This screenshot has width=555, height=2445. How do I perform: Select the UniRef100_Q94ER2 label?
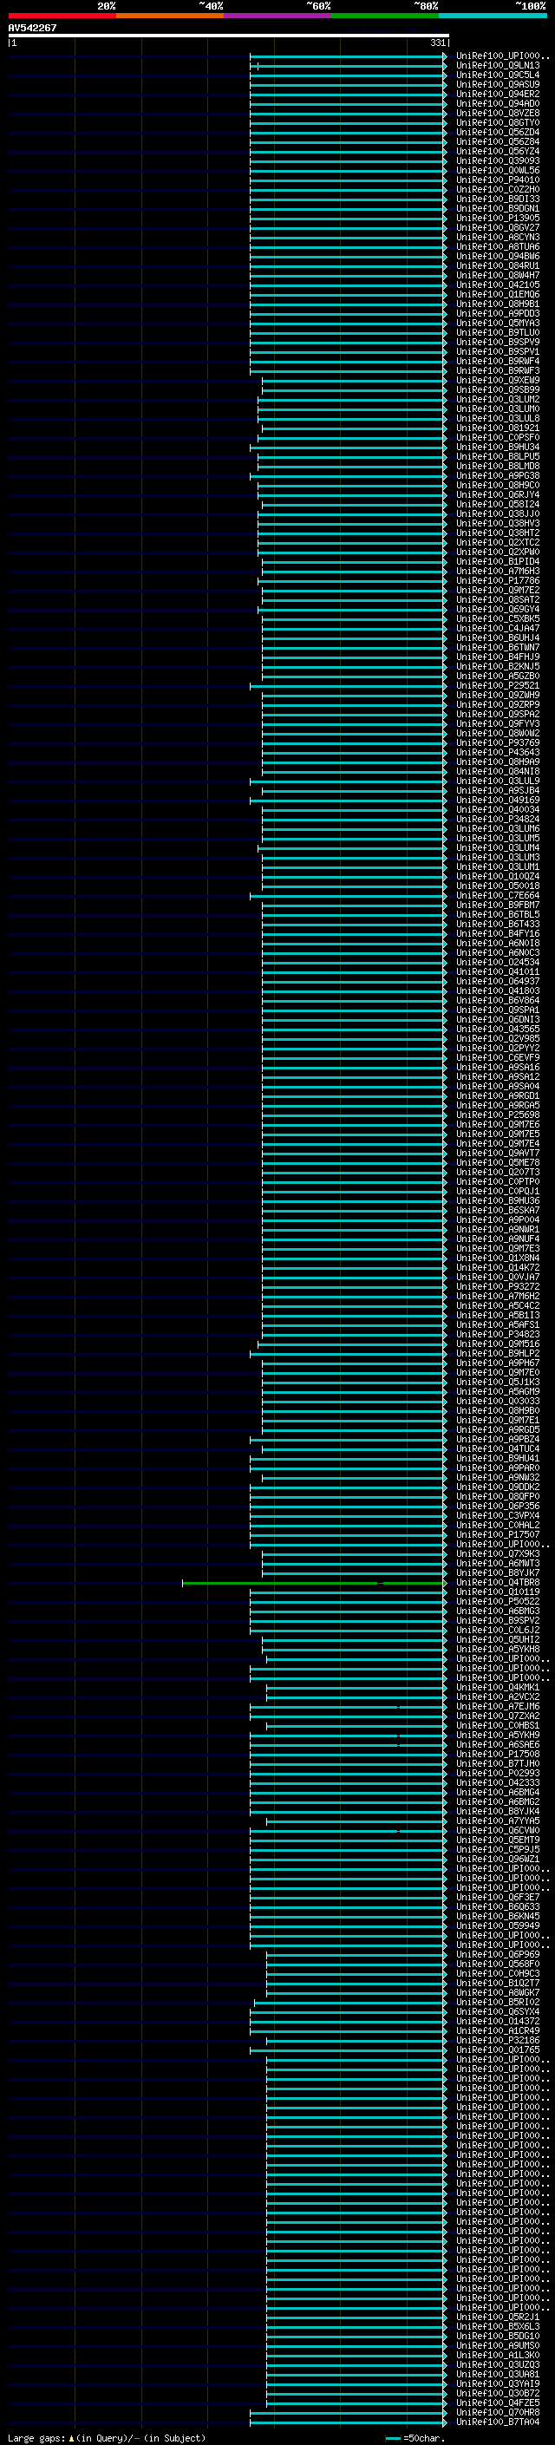pos(498,94)
